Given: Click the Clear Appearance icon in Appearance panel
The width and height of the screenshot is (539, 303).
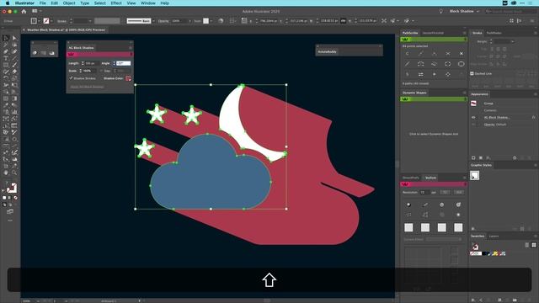Looking at the screenshot, I should point(515,157).
